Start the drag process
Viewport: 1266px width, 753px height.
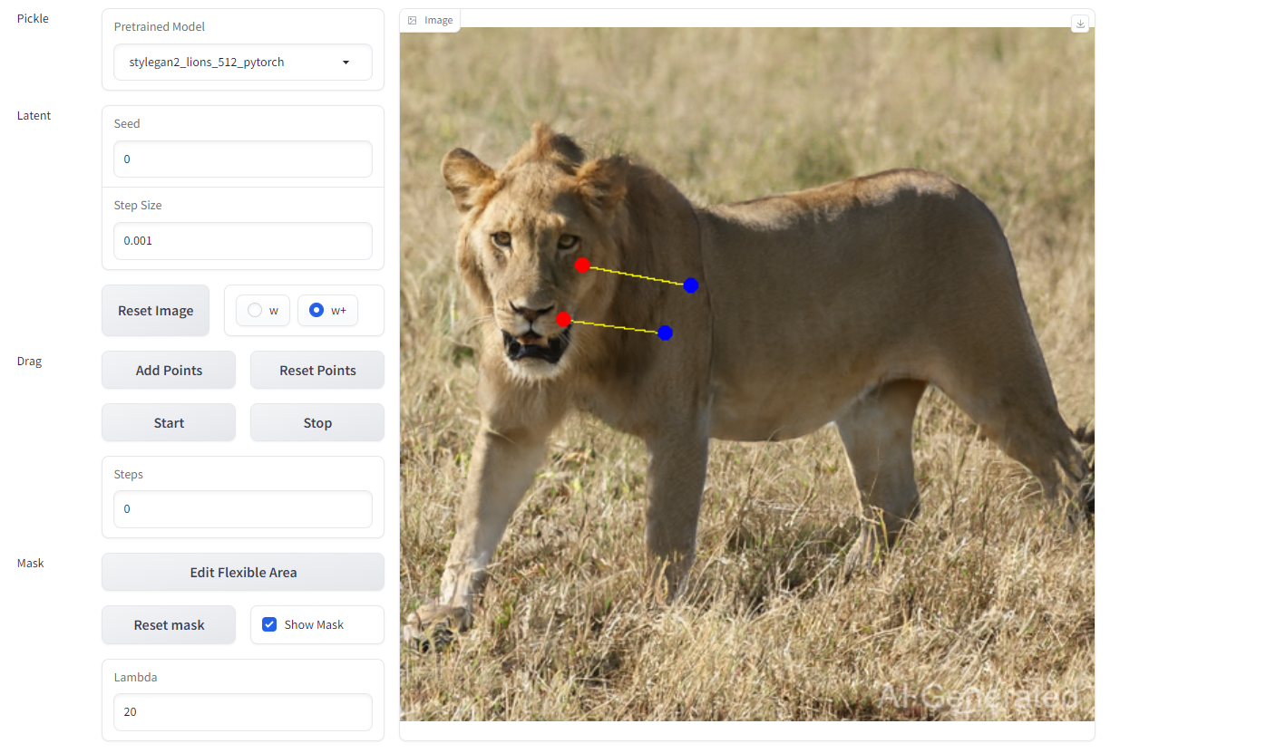tap(169, 422)
